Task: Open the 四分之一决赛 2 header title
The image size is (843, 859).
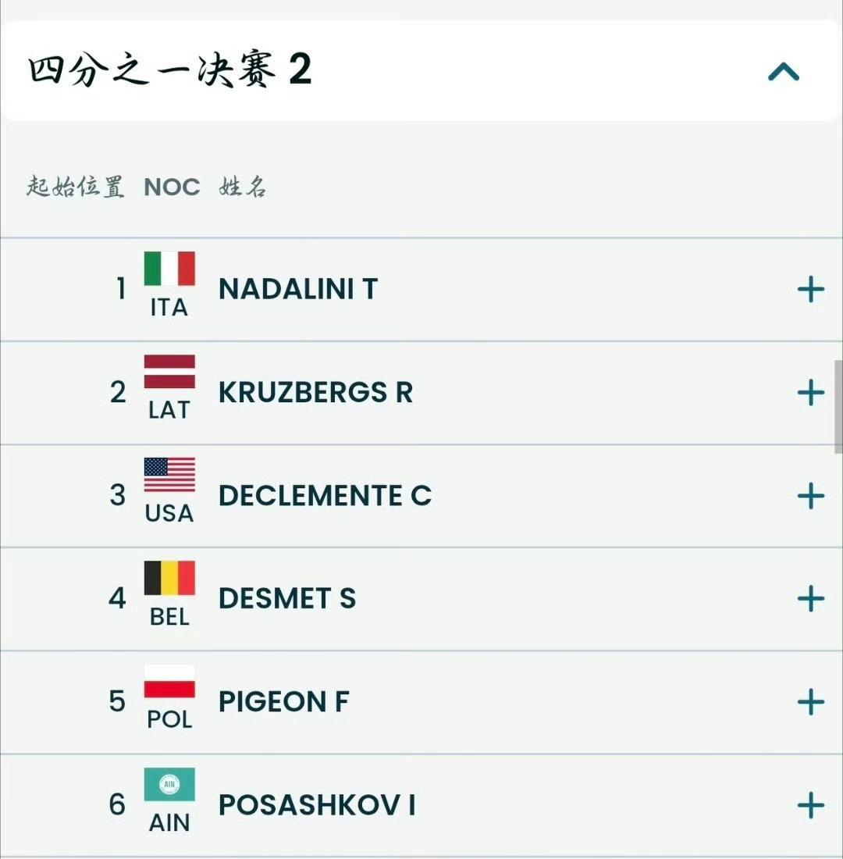Action: pos(170,69)
